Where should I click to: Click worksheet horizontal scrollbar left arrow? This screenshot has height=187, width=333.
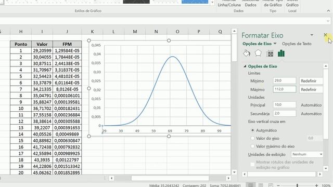click(x=112, y=178)
